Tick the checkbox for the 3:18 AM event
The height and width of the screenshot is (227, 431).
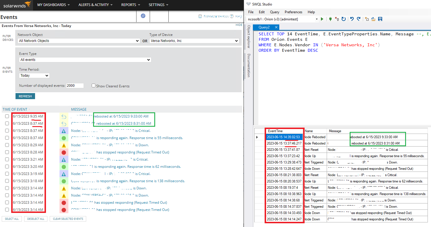point(7,181)
